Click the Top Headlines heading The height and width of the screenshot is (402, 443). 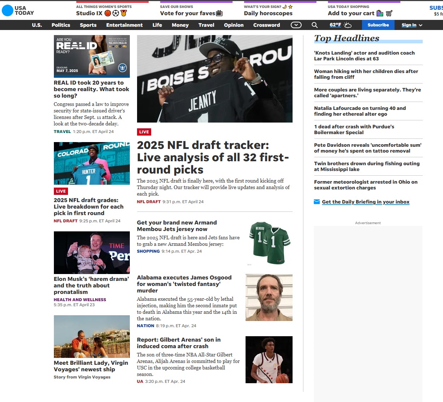tap(347, 38)
